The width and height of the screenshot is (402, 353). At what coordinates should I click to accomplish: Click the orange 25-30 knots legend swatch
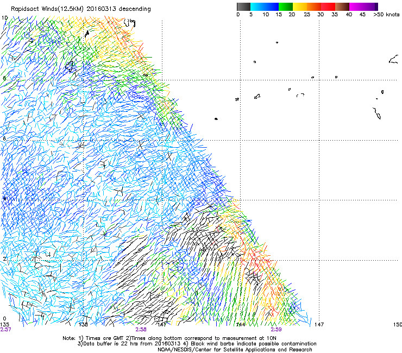click(x=314, y=7)
